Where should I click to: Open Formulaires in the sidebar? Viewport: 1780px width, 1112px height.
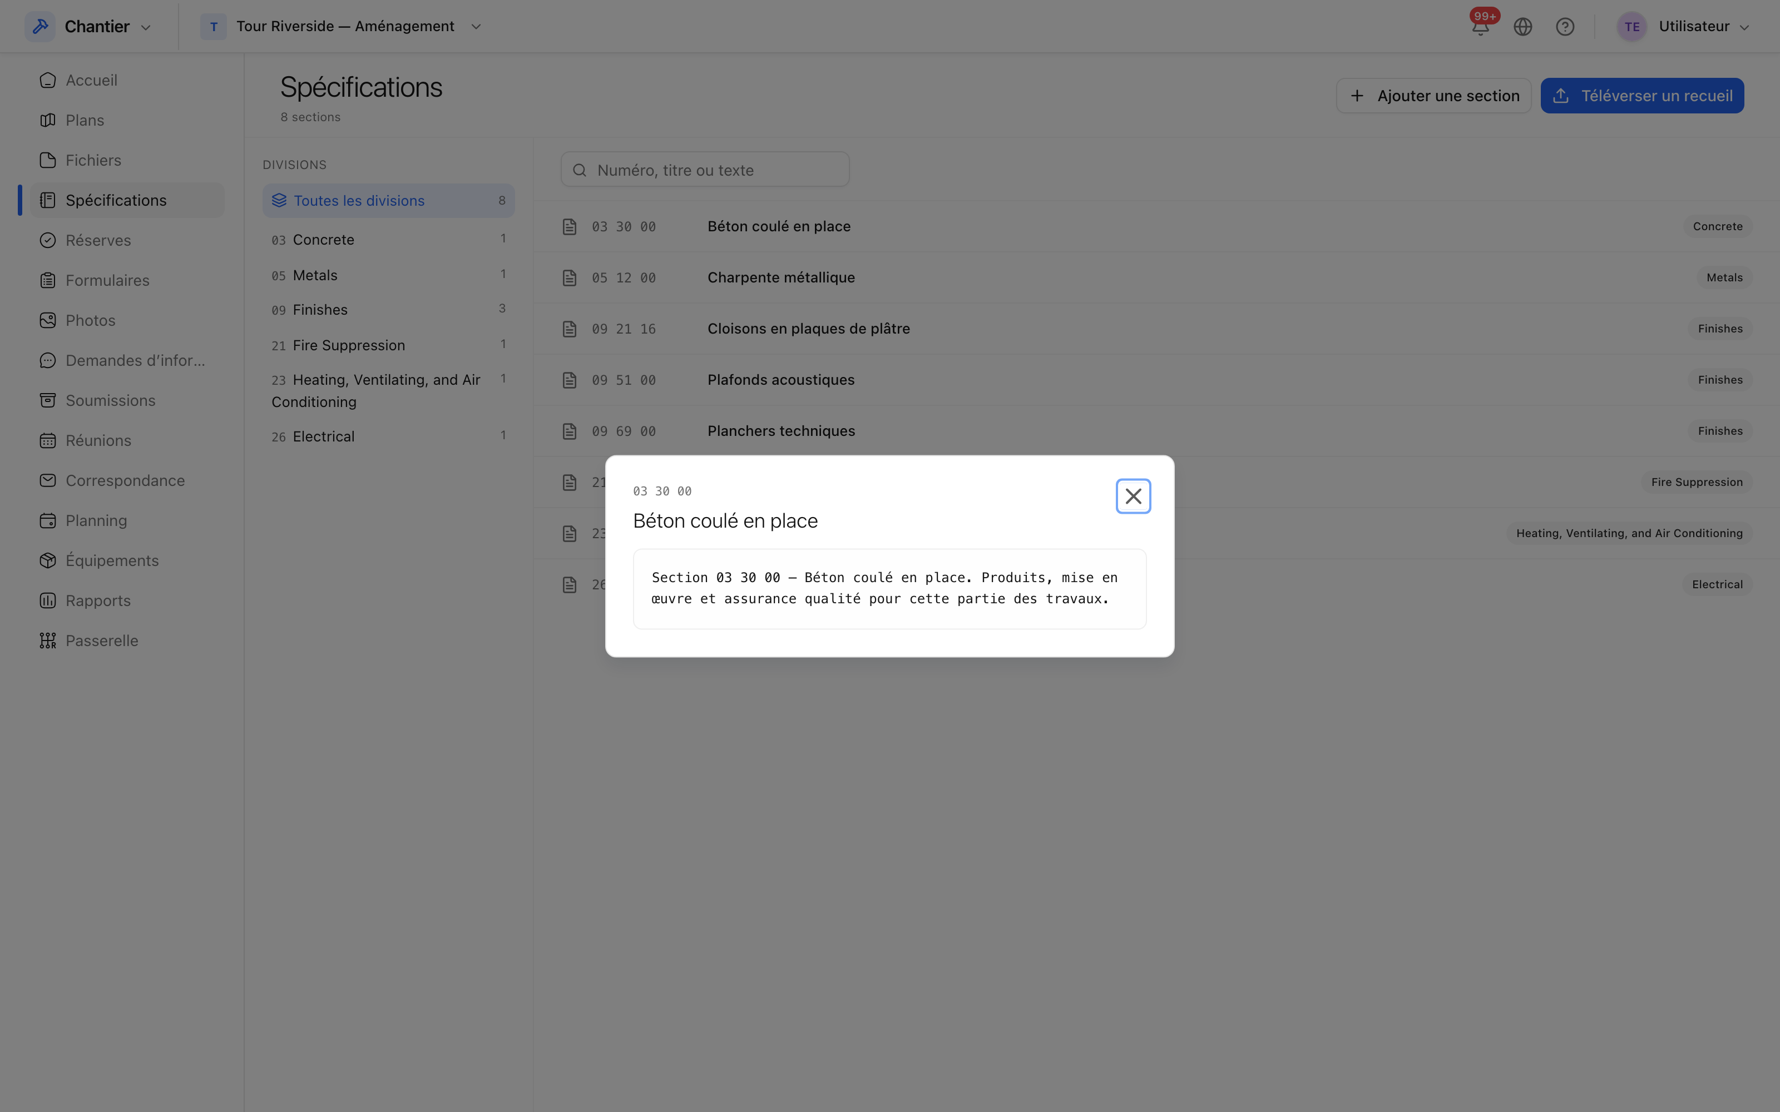[x=128, y=280]
